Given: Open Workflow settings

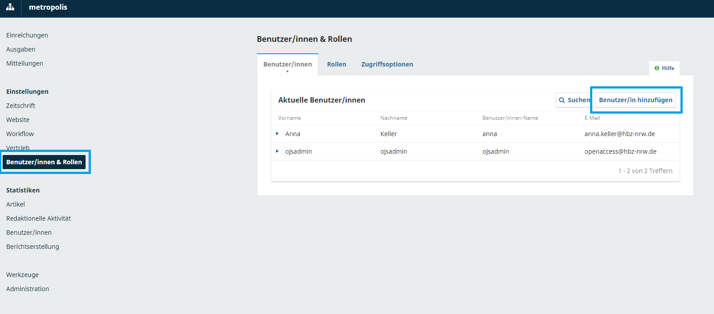Looking at the screenshot, I should pyautogui.click(x=20, y=134).
